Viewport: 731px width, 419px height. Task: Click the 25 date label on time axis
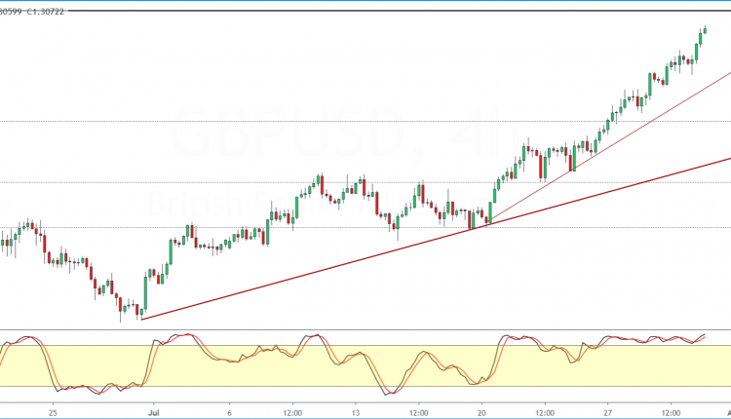click(54, 413)
